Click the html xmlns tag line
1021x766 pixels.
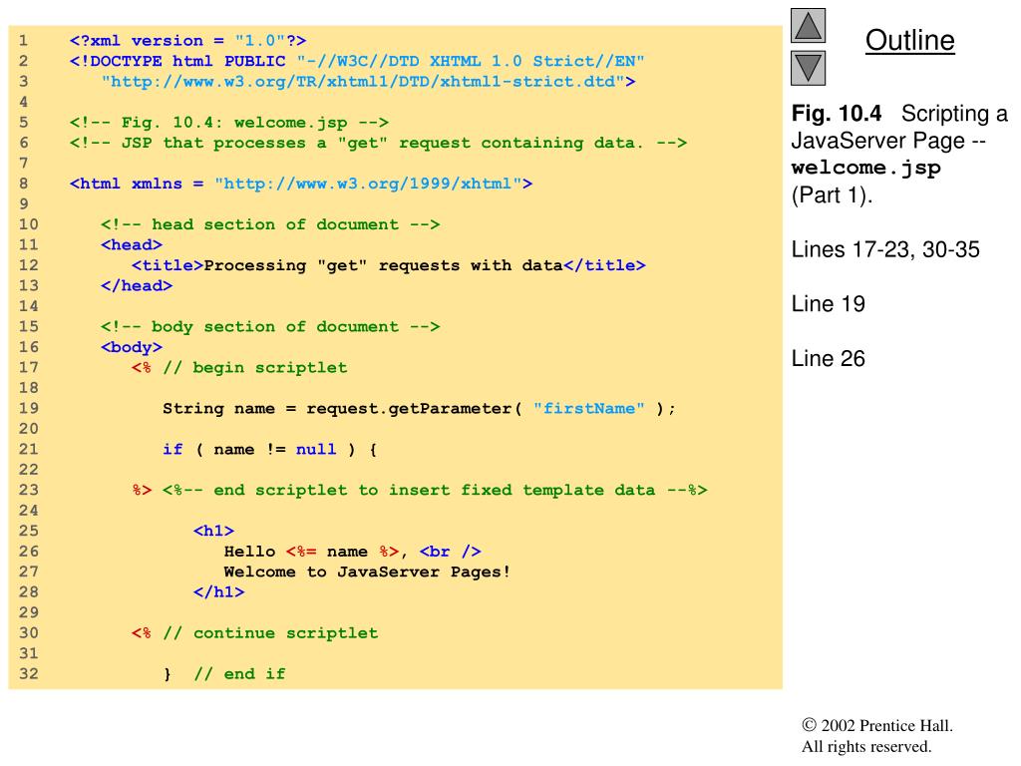(301, 184)
